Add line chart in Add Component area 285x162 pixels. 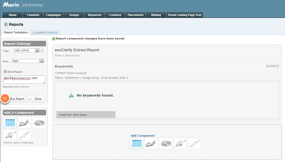[x=151, y=143]
